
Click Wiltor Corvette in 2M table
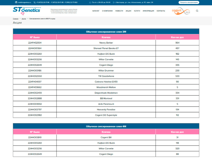tap(106, 59)
